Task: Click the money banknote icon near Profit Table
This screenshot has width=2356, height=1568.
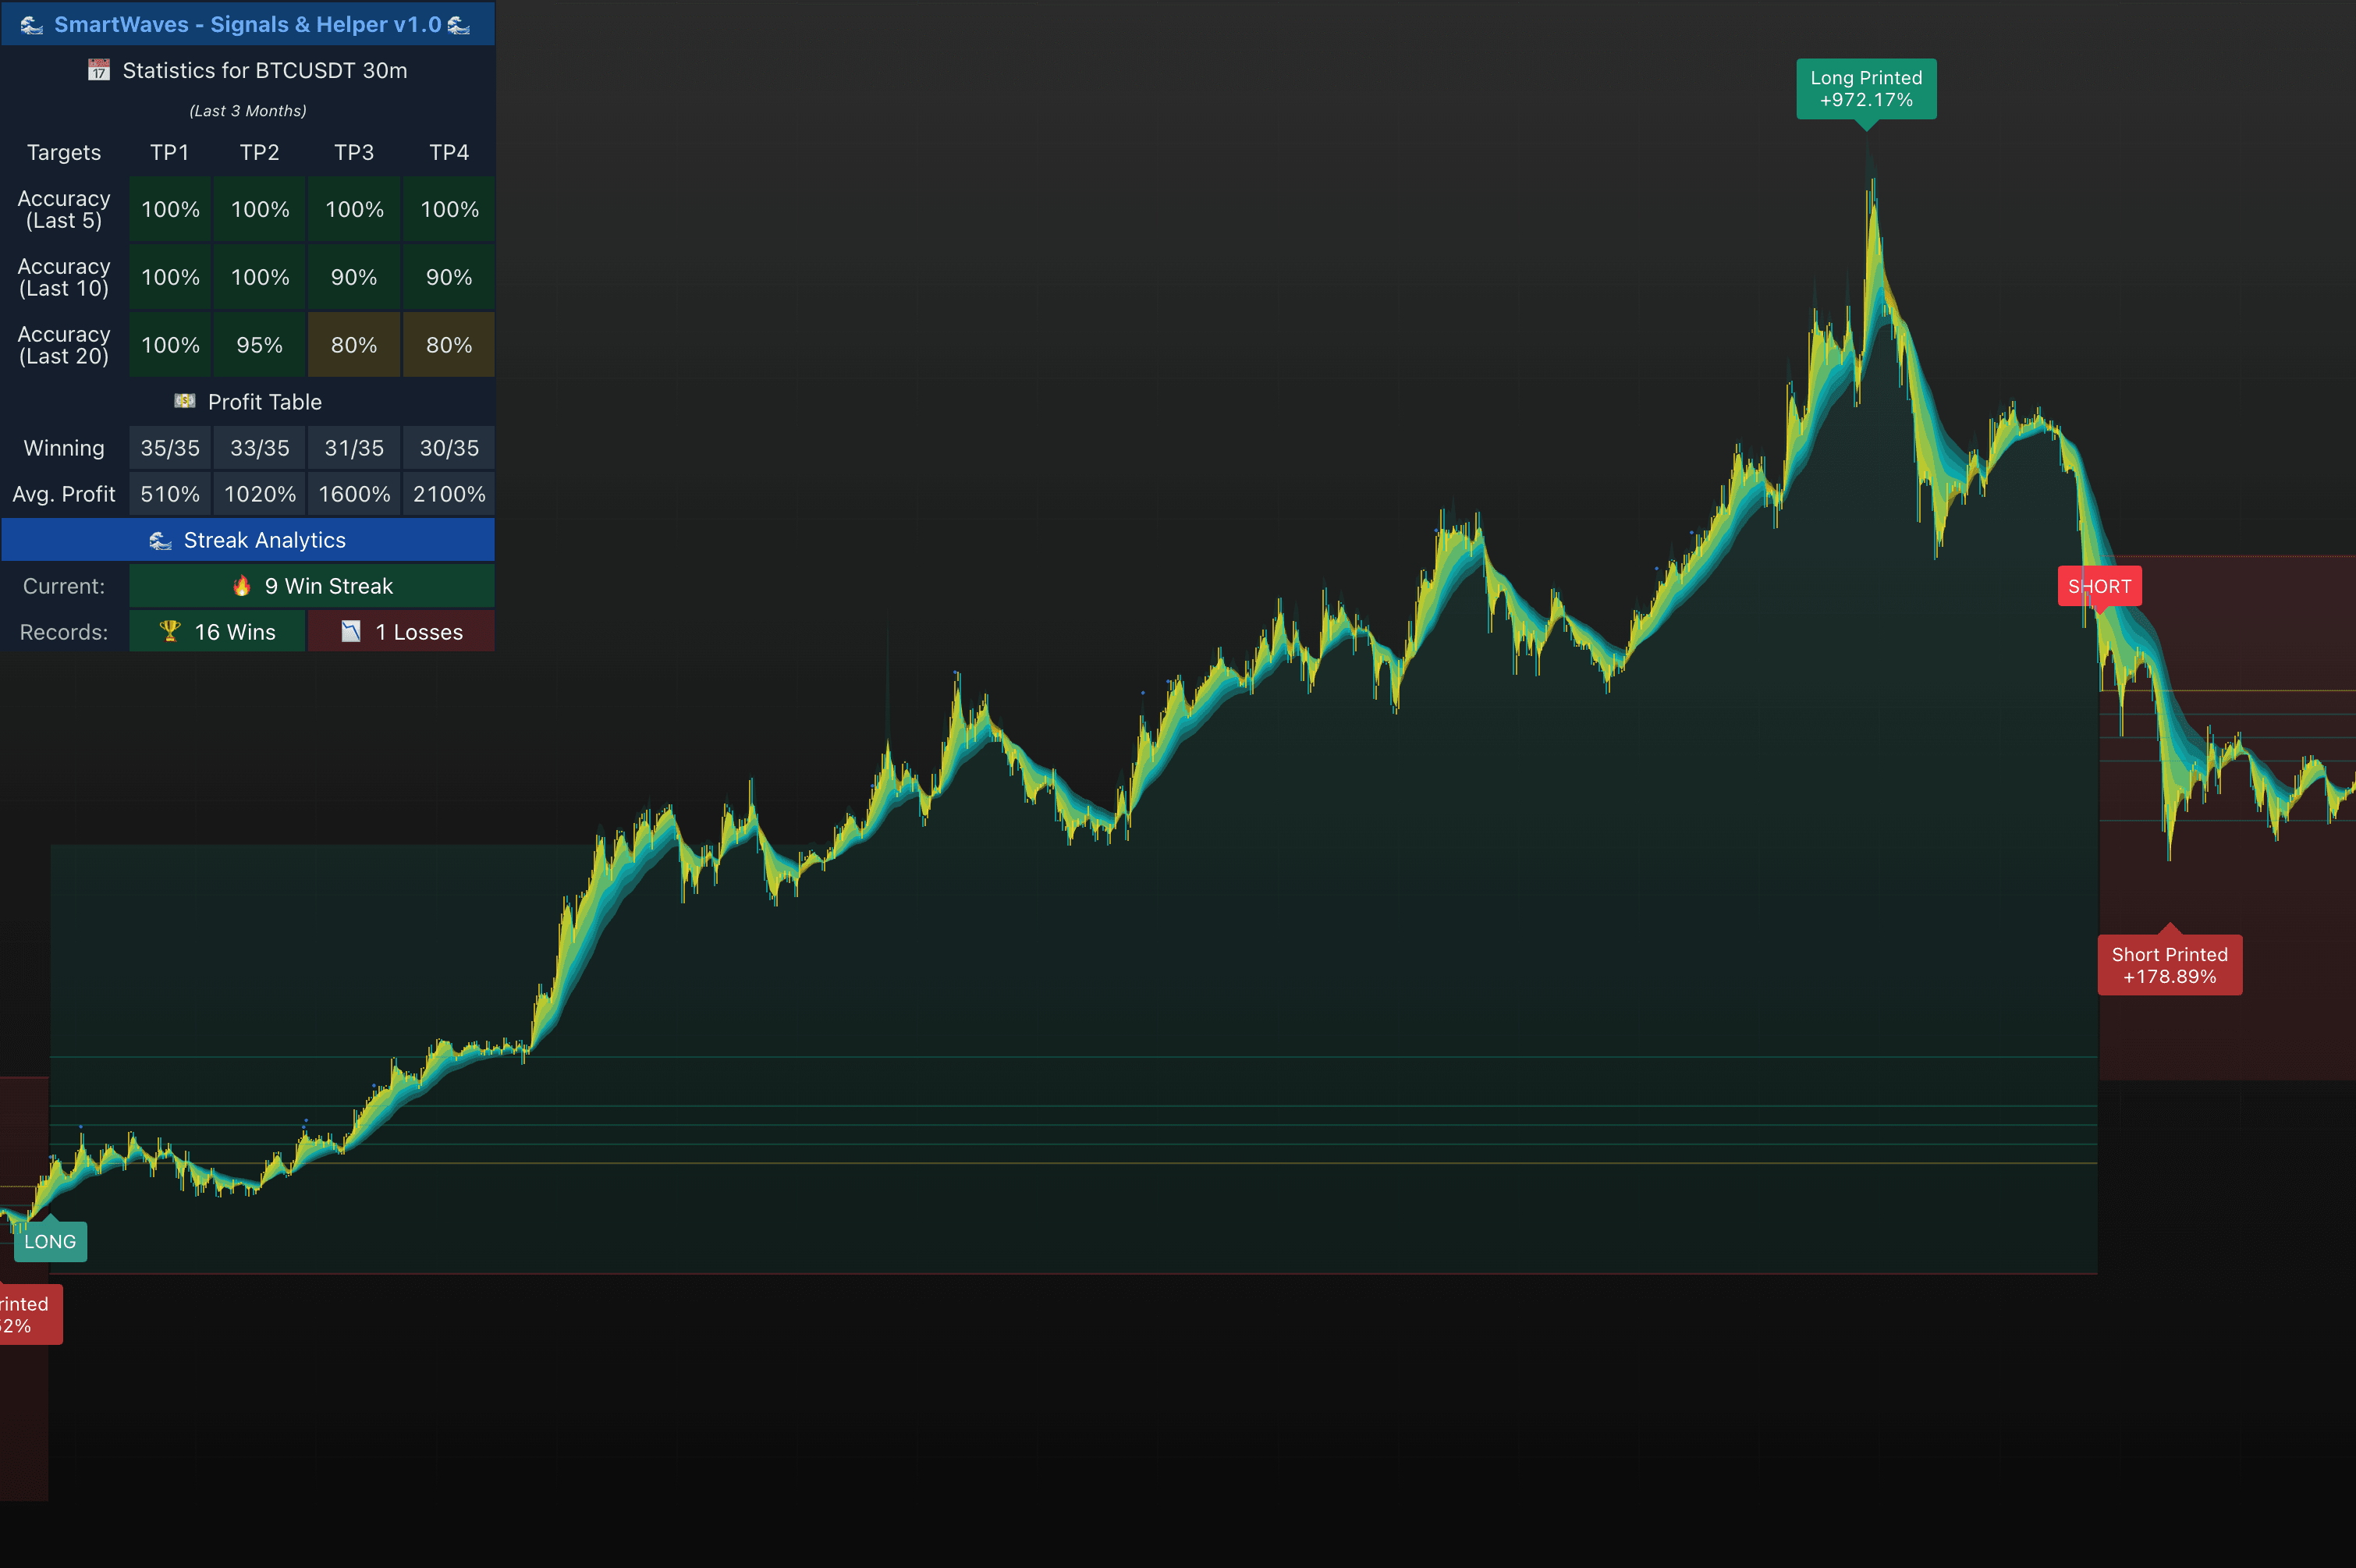Action: (185, 401)
